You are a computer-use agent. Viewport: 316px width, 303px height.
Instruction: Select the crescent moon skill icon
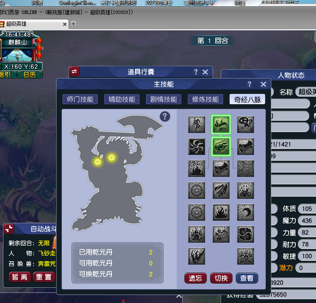tap(246, 212)
